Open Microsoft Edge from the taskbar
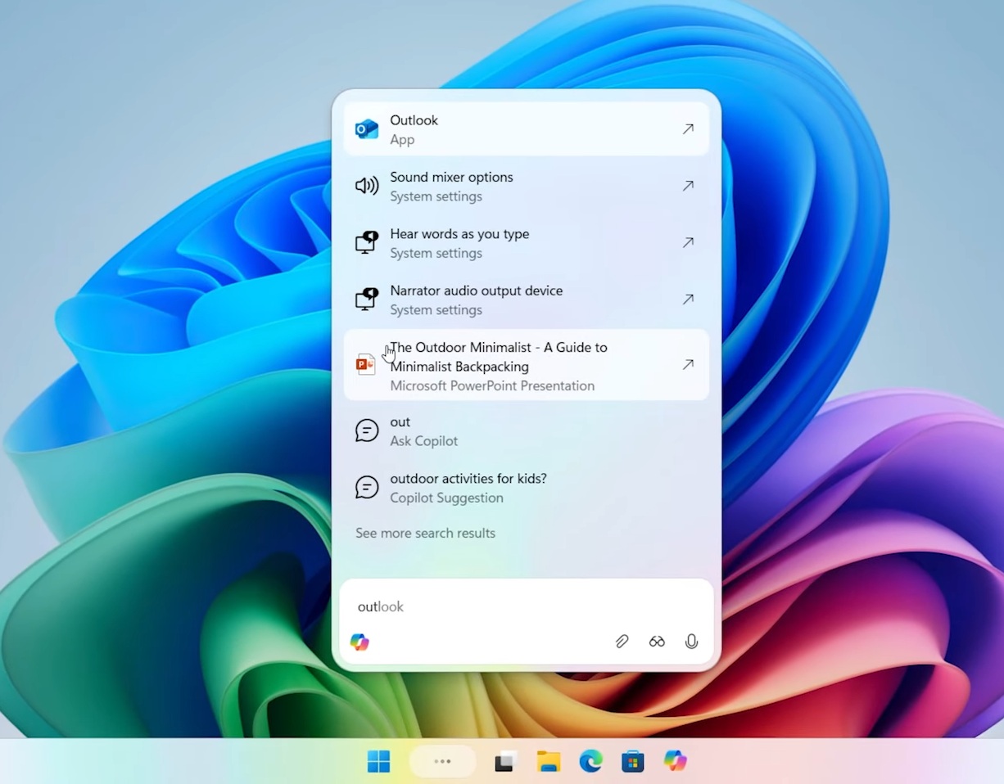 [590, 761]
